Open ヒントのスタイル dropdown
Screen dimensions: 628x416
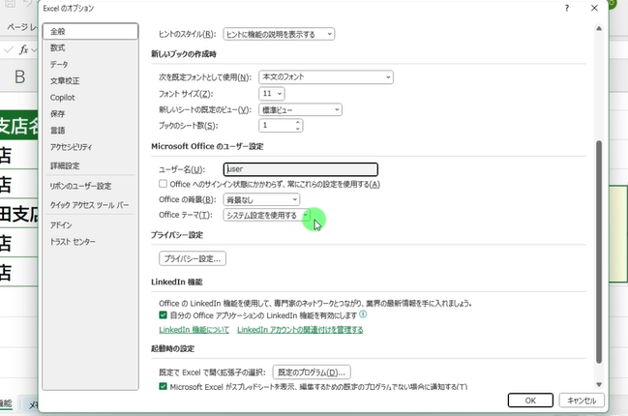pos(279,34)
